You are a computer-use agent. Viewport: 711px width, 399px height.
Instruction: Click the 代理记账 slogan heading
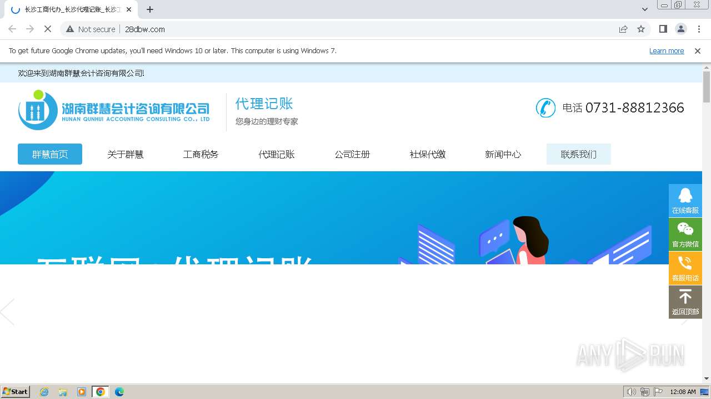pyautogui.click(x=264, y=104)
